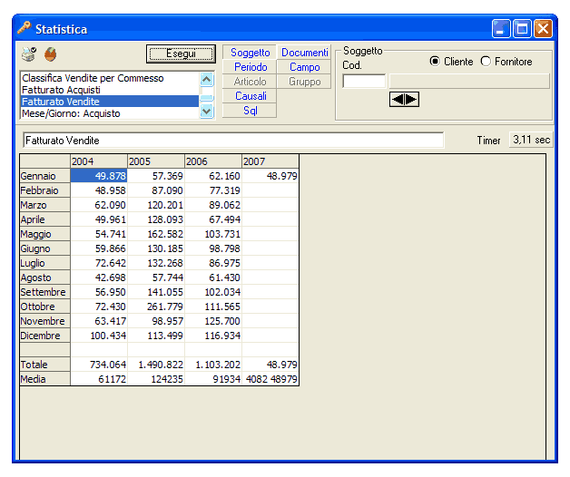Click the Marzo row header
The image size is (570, 477).
44,205
